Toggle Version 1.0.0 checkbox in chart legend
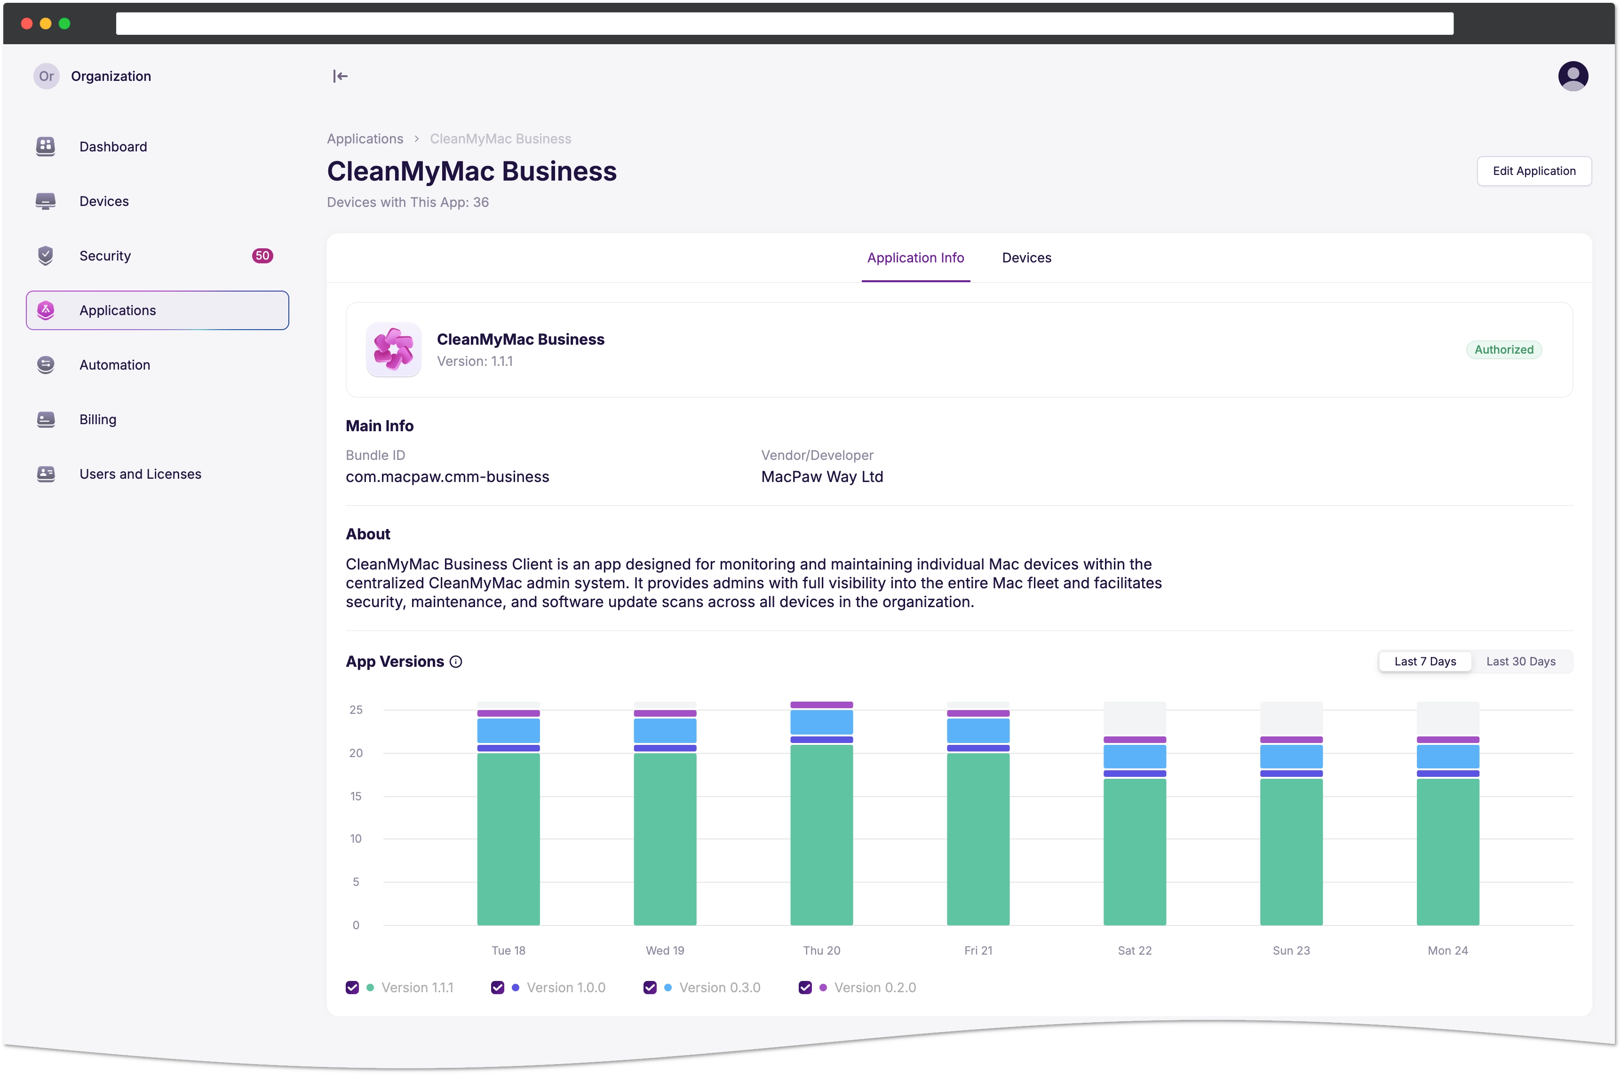This screenshot has height=1075, width=1621. pos(498,988)
